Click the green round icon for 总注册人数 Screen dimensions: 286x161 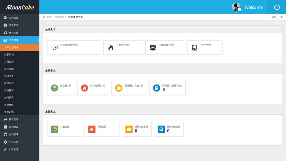54,88
